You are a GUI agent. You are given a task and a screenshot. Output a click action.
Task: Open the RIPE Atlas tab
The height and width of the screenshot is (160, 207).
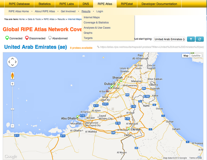105,4
